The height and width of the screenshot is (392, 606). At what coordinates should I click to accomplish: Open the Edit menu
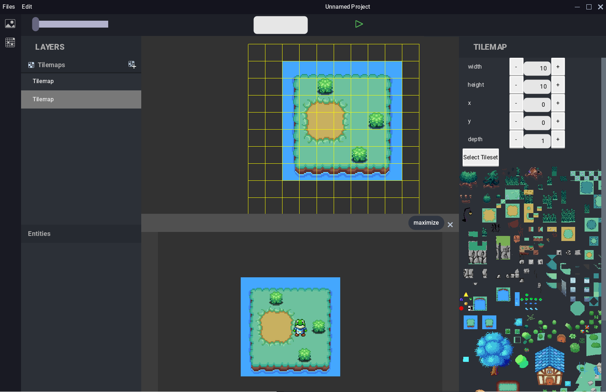tap(27, 7)
